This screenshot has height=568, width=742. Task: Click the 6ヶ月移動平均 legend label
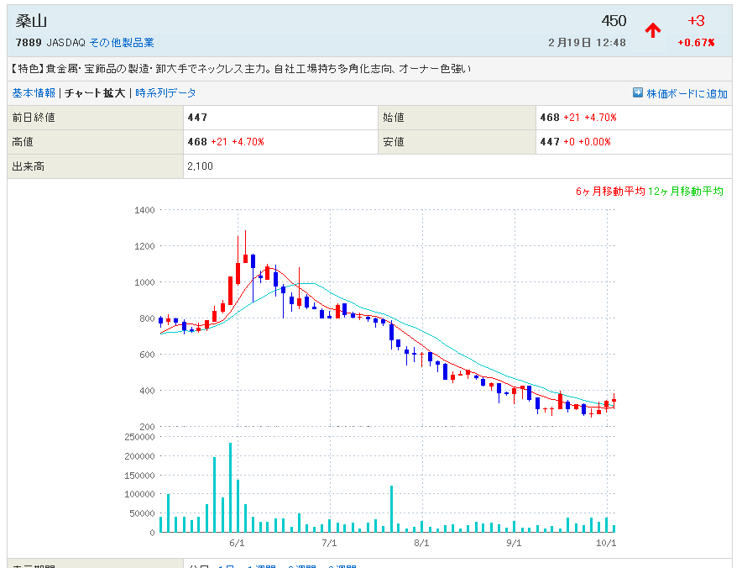point(609,192)
